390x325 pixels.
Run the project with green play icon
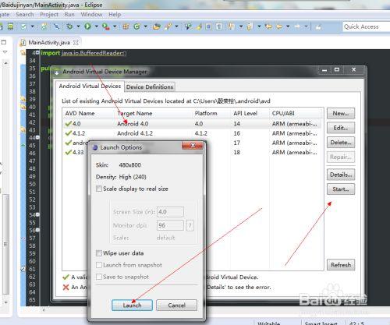87,26
